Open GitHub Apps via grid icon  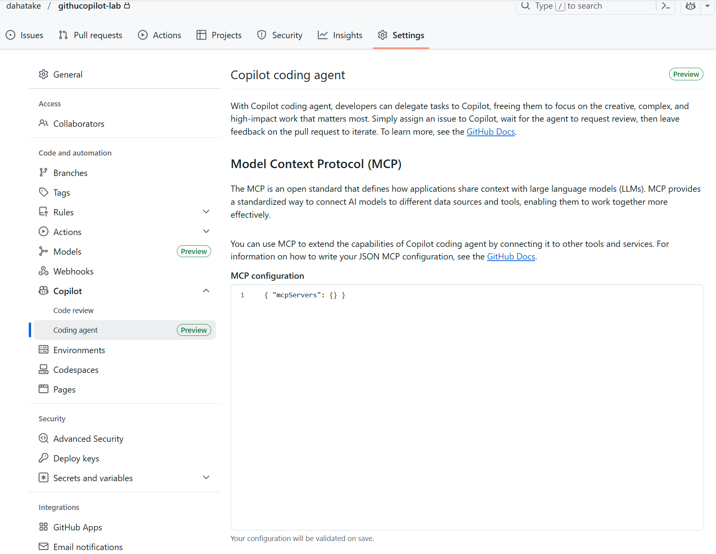[44, 527]
